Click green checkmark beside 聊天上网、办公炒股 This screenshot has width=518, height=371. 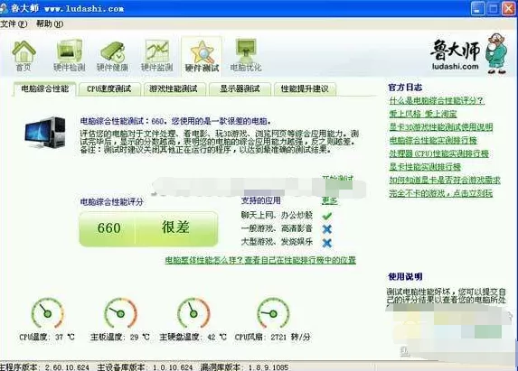pyautogui.click(x=327, y=216)
